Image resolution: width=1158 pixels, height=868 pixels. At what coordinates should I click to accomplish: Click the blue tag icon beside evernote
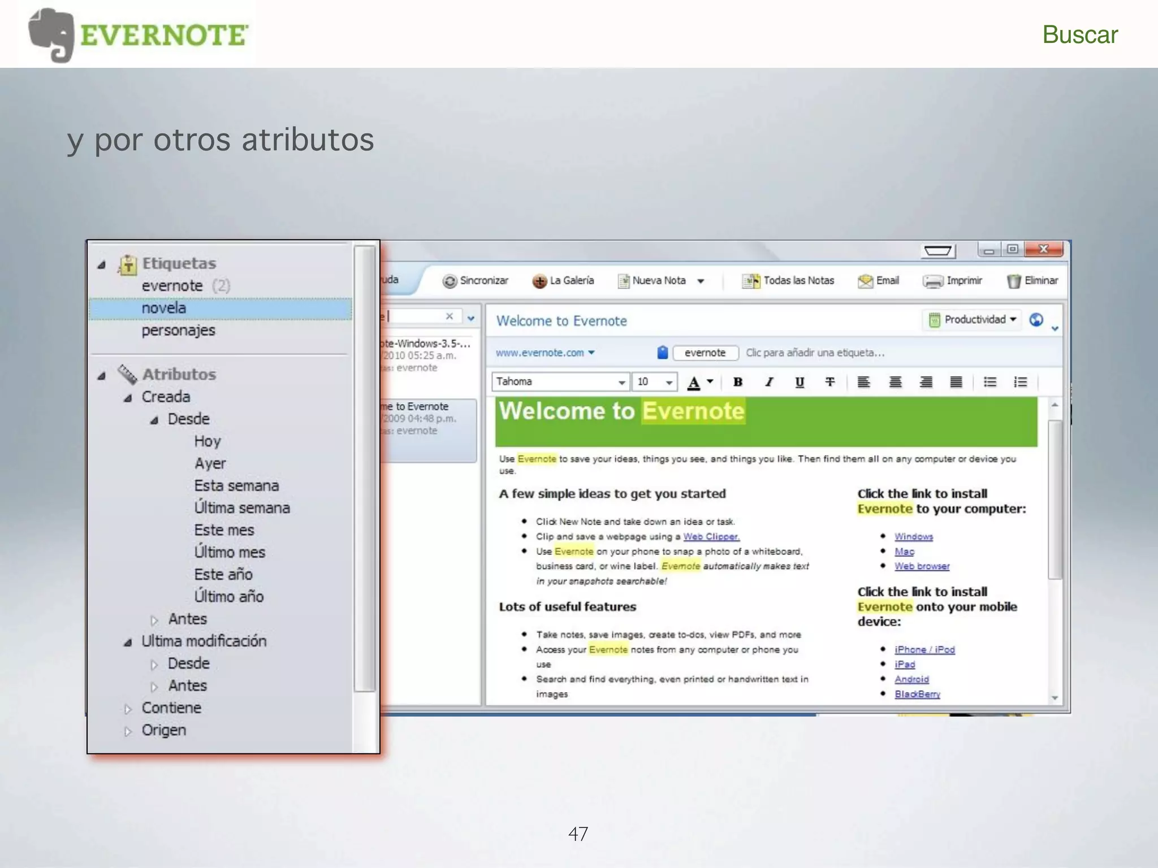(x=663, y=353)
